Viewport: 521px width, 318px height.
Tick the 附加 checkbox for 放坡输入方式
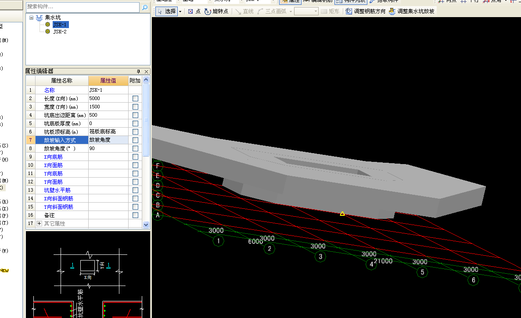[x=135, y=140]
